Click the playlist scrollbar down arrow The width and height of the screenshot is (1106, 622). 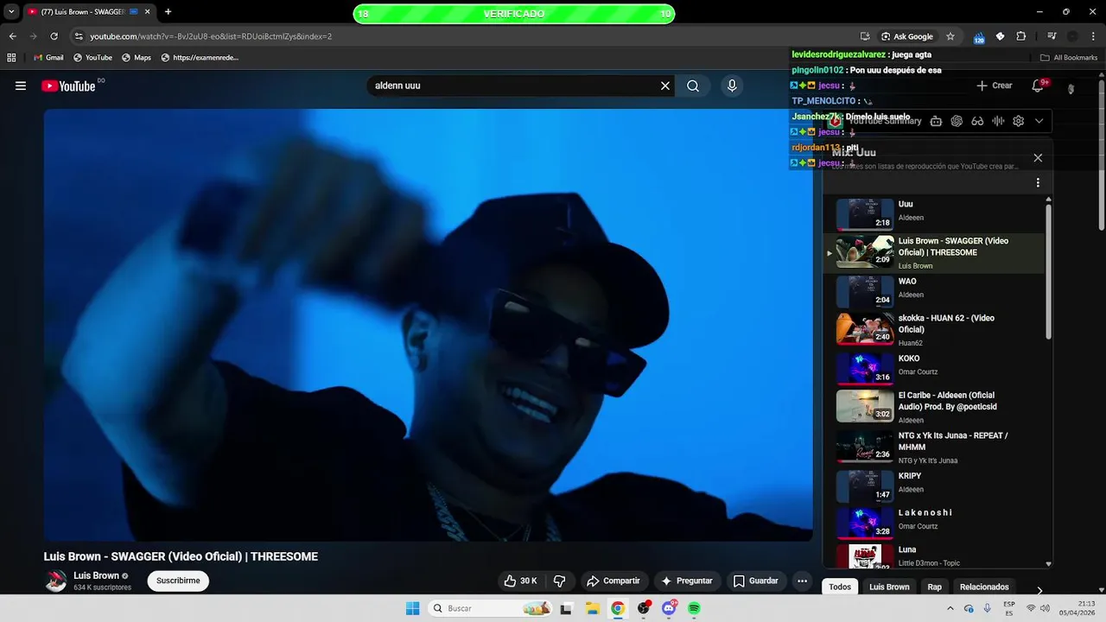[1049, 564]
